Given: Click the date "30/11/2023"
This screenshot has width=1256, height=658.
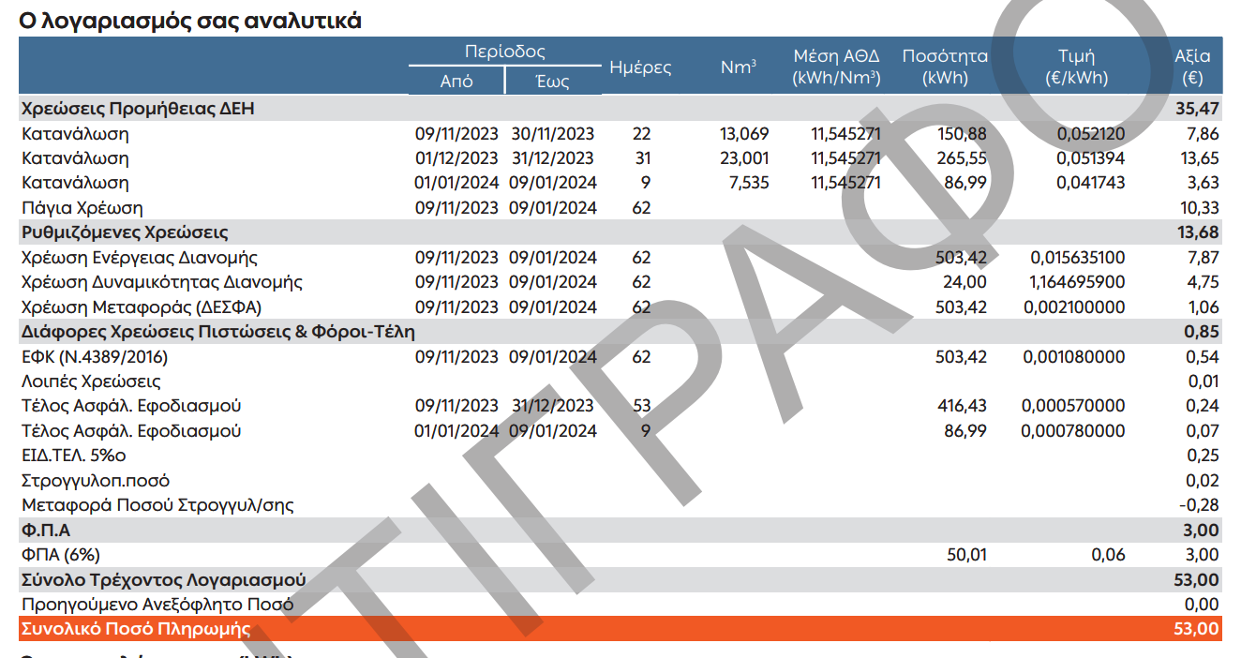Looking at the screenshot, I should (x=553, y=134).
